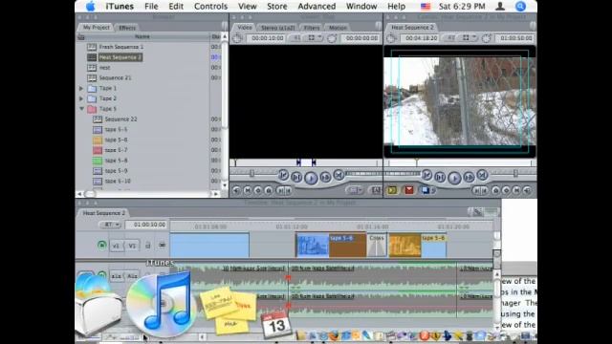Switch to the Filters tab in Viewer

[x=312, y=28]
